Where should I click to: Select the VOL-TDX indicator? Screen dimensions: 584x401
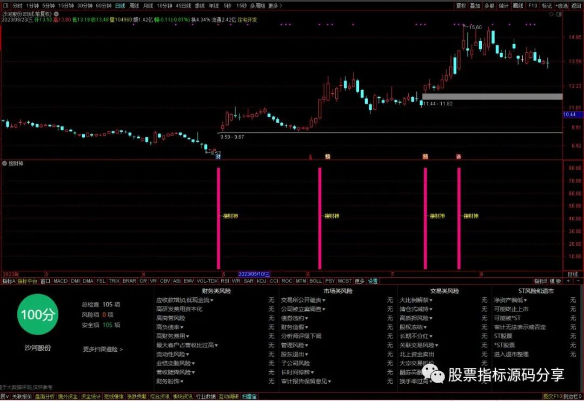(x=207, y=281)
